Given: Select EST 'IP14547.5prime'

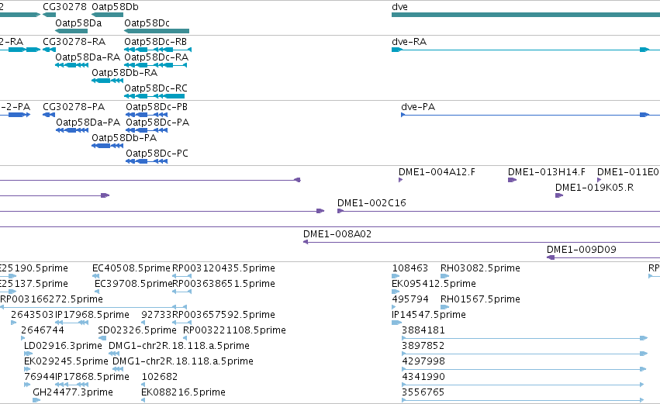Looking at the screenshot, I should pyautogui.click(x=429, y=315).
